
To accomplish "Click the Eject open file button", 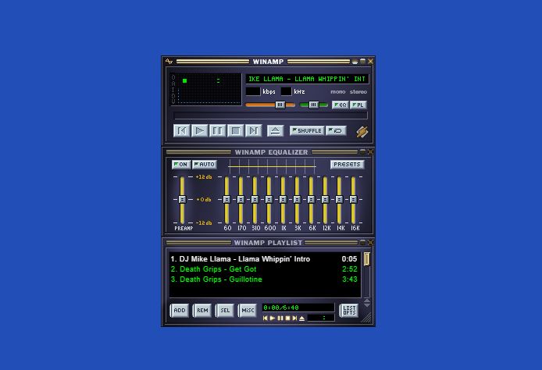I will click(x=276, y=131).
